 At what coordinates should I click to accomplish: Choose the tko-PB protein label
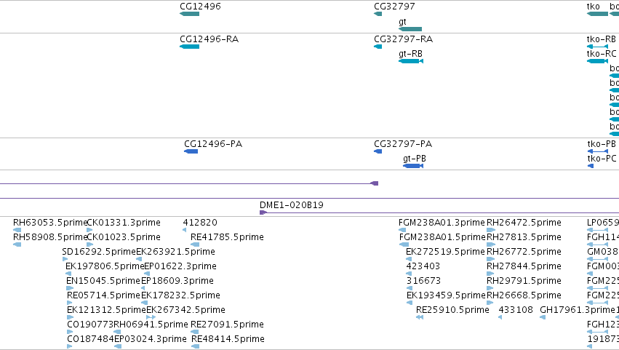(602, 144)
